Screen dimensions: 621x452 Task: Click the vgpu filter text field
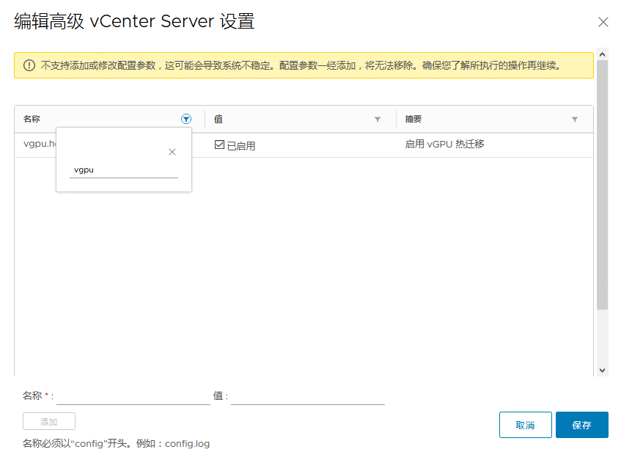click(124, 170)
